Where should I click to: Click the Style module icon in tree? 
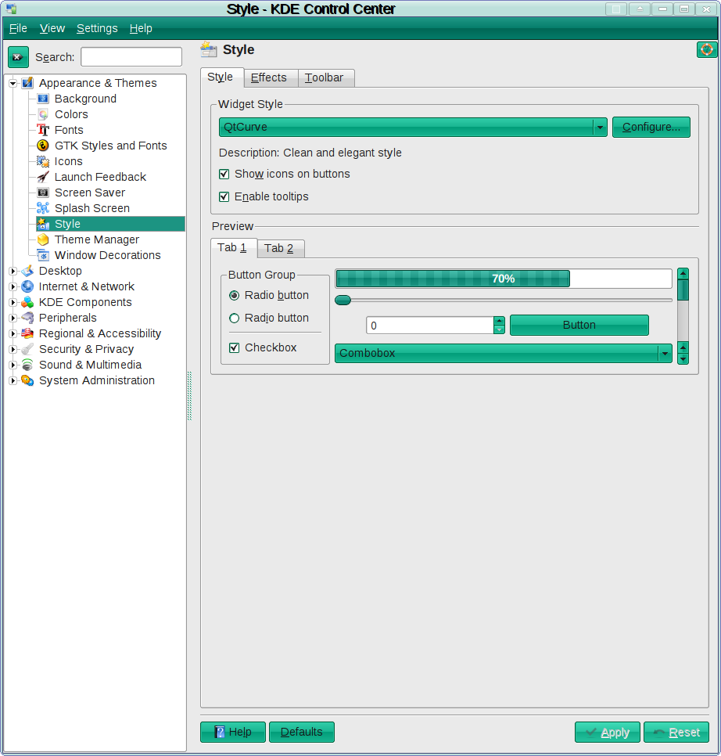(43, 224)
